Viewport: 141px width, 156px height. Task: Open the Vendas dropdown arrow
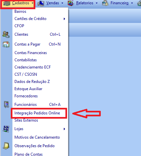tap(62, 3)
